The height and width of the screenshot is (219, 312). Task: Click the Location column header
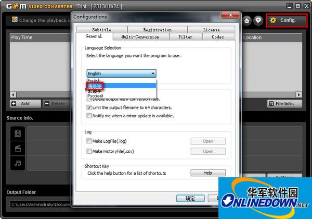272,38
